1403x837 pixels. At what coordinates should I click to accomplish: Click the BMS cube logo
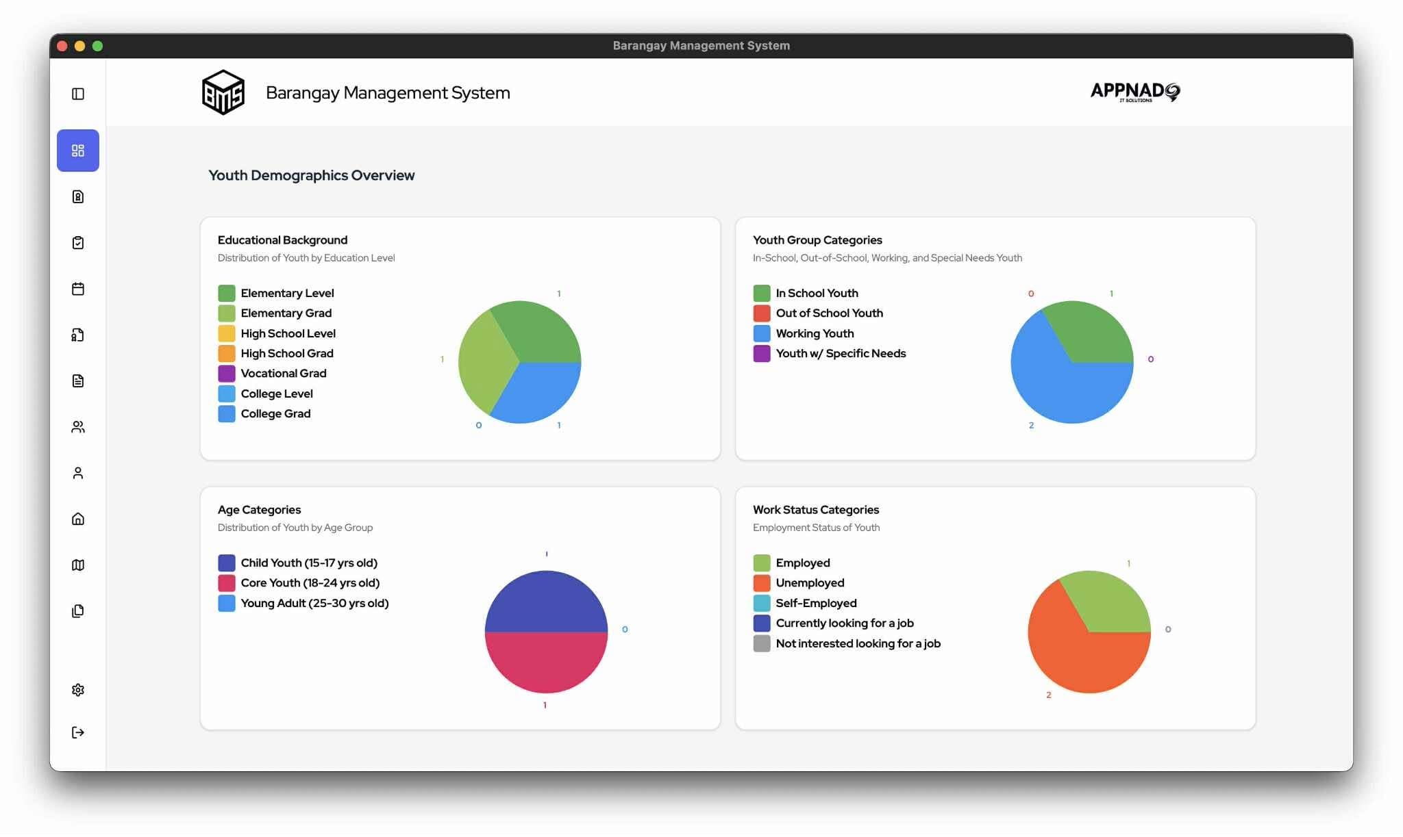pyautogui.click(x=223, y=92)
